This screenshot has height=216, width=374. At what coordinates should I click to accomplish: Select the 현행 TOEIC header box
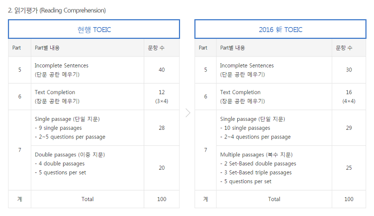(94, 29)
